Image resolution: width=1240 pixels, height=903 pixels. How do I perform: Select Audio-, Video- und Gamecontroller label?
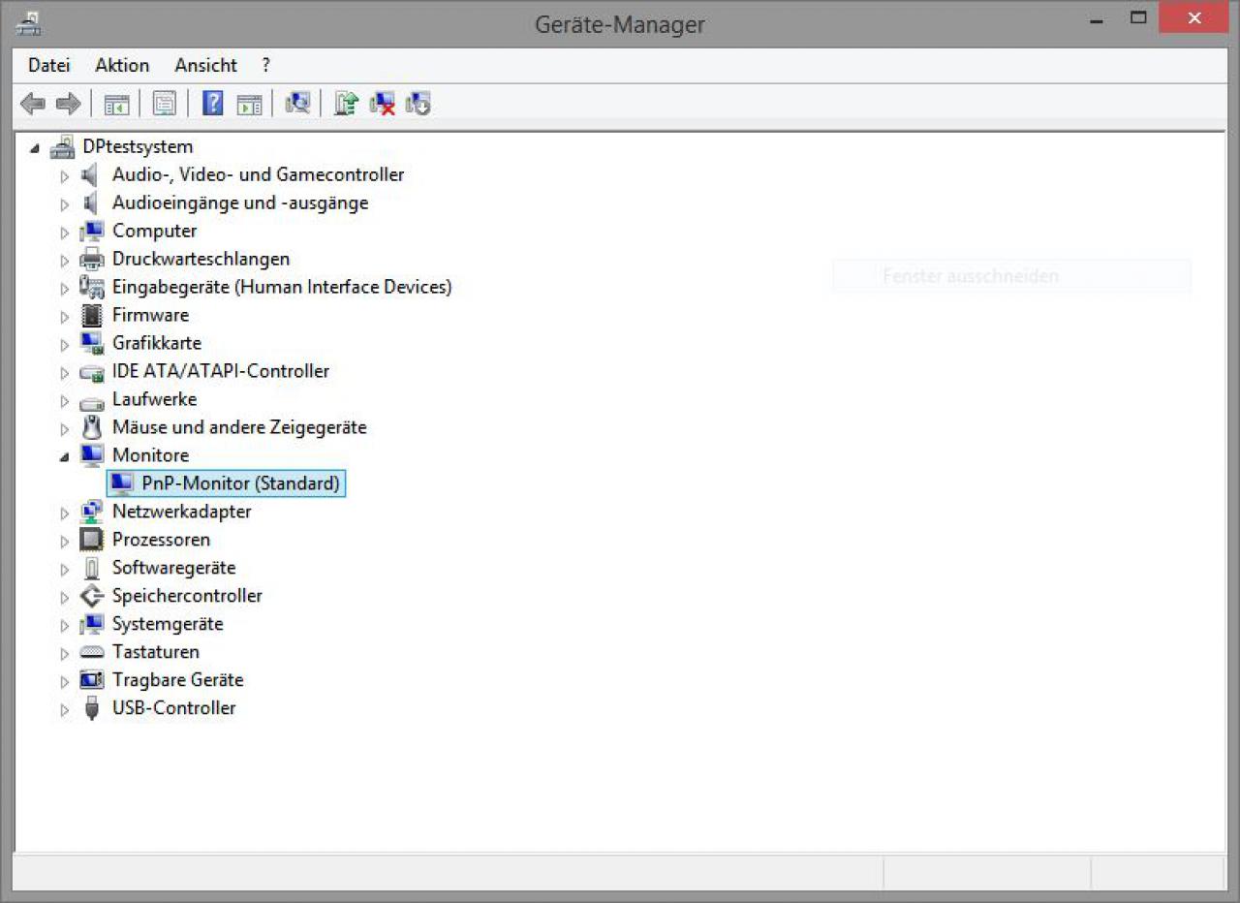259,174
